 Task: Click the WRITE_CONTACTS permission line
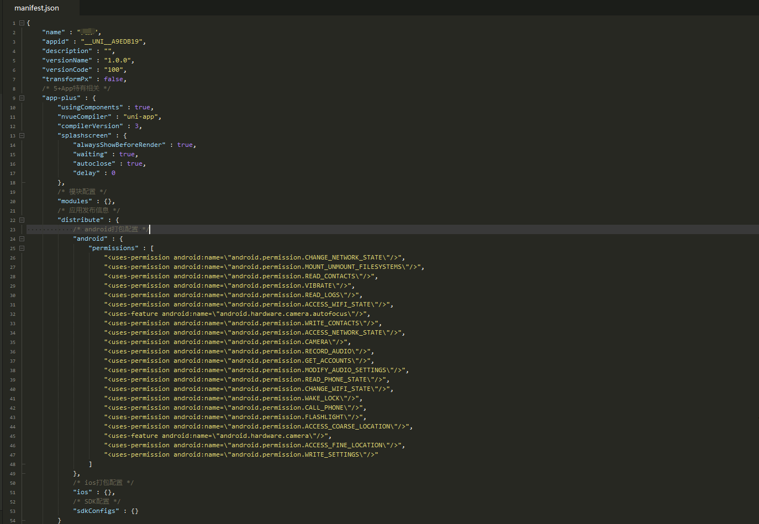(x=243, y=323)
